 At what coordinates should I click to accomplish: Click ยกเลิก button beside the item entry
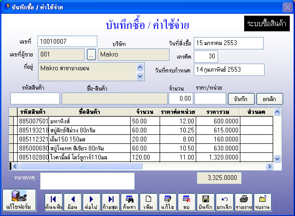click(x=270, y=99)
